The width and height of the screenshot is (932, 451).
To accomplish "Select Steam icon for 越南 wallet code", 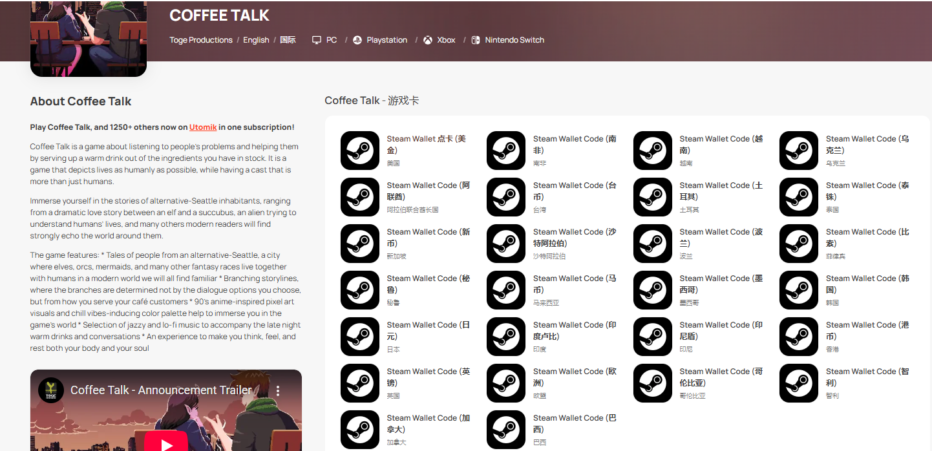I will pos(653,151).
